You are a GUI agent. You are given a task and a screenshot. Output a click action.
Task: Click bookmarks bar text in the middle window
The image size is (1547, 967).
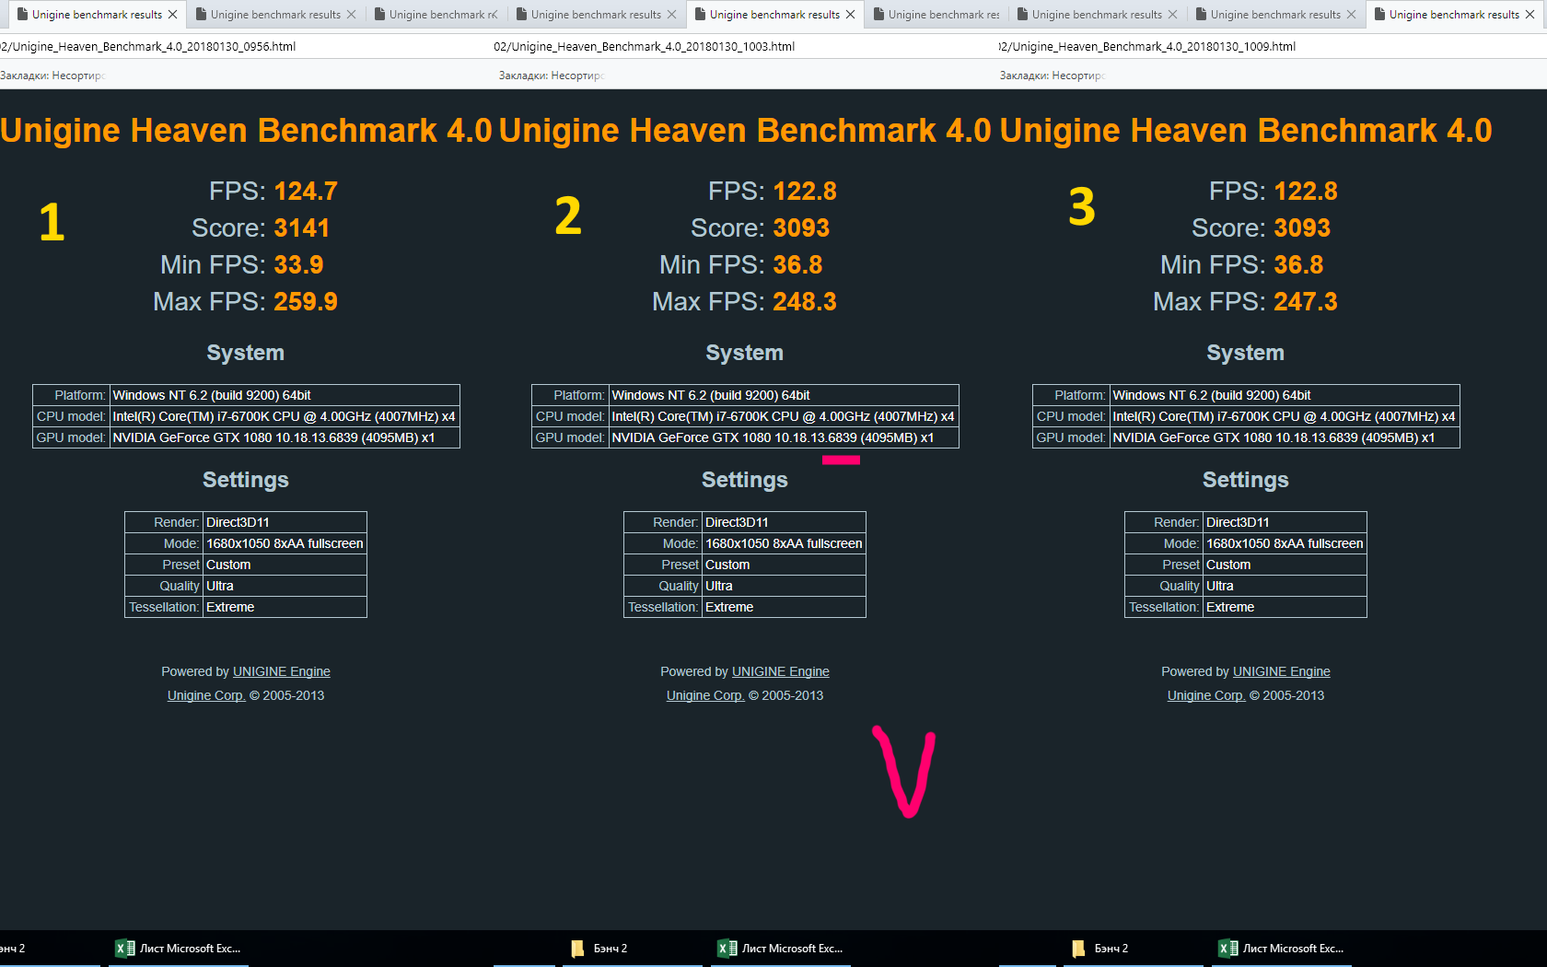click(551, 76)
